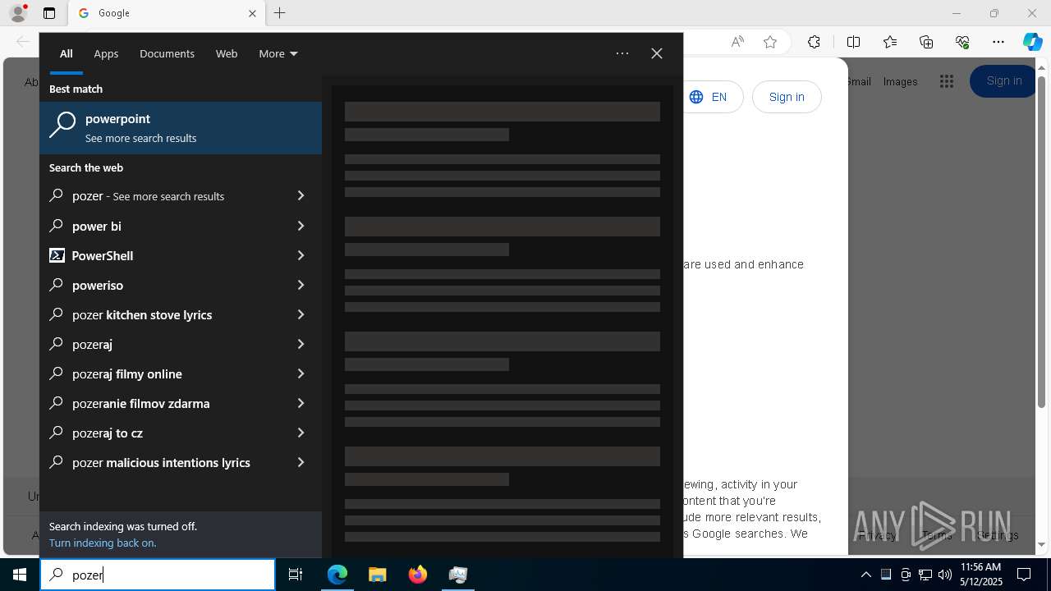The width and height of the screenshot is (1051, 591).
Task: Expand 'pozer malicious intentions lyrics' arrow
Action: coord(301,462)
